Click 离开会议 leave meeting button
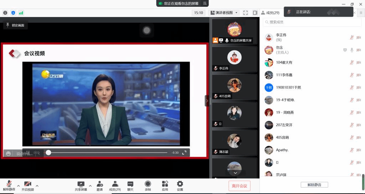 (239, 186)
